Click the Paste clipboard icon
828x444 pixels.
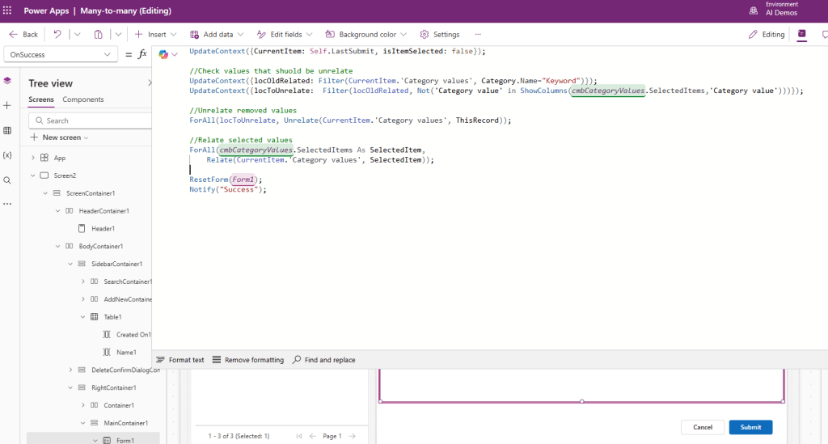(x=98, y=35)
